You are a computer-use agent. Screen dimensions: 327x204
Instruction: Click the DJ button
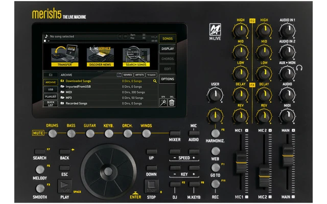pyautogui.click(x=175, y=184)
